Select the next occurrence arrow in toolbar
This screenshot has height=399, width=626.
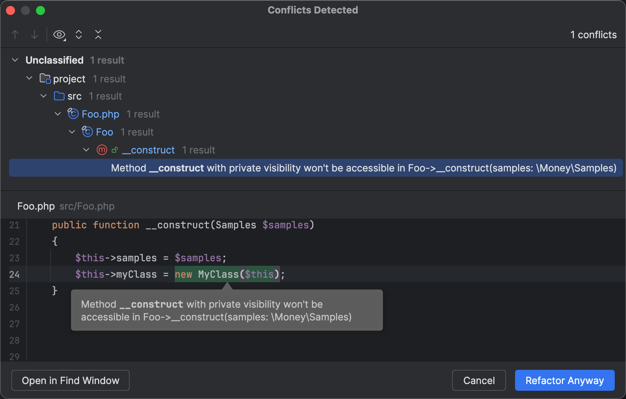34,34
